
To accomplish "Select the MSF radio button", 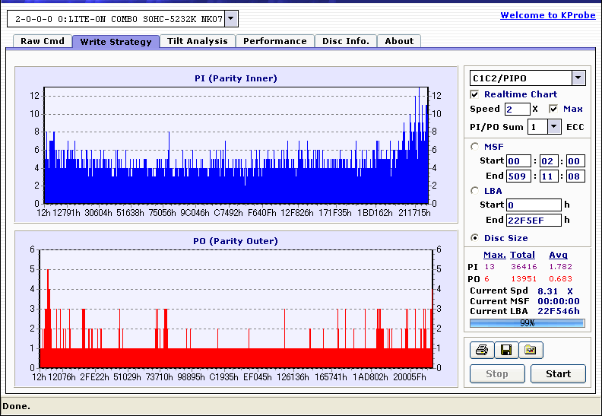I will [x=475, y=147].
